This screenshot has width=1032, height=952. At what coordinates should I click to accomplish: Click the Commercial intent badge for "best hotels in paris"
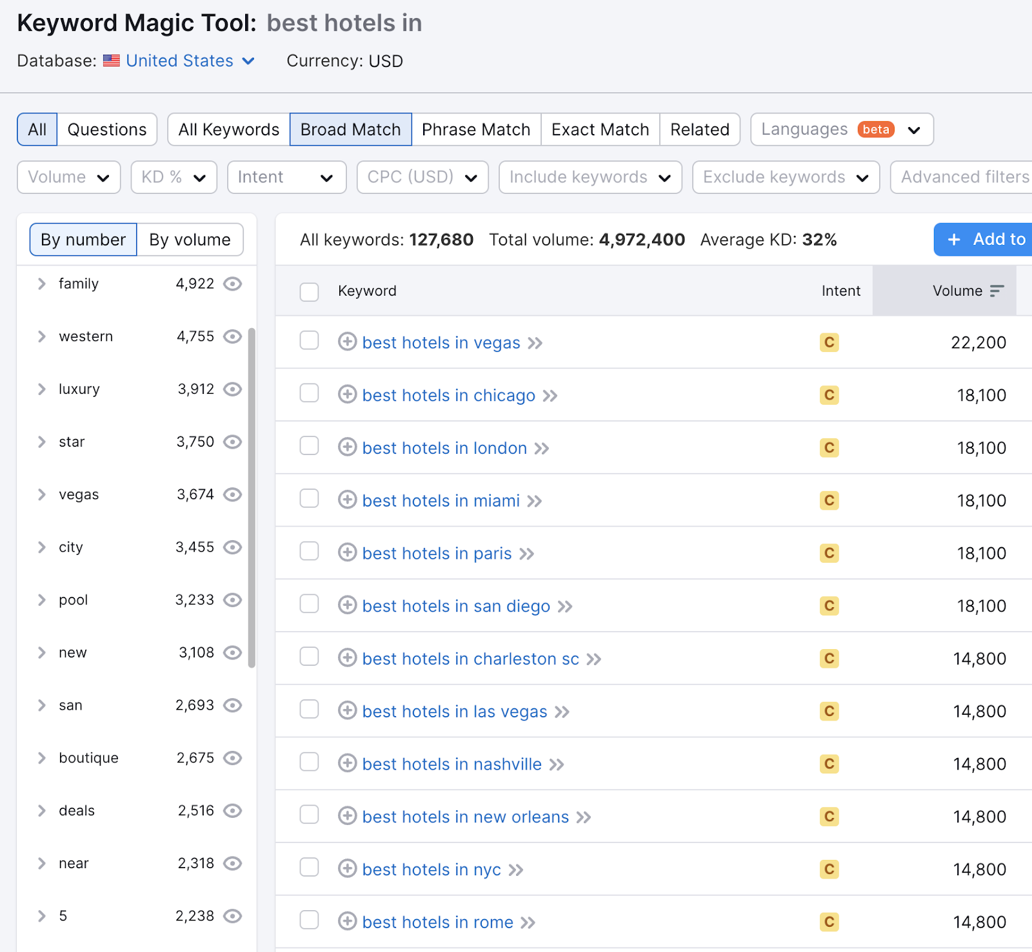829,553
